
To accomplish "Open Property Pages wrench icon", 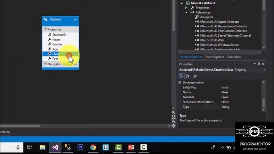I will tap(195, 76).
